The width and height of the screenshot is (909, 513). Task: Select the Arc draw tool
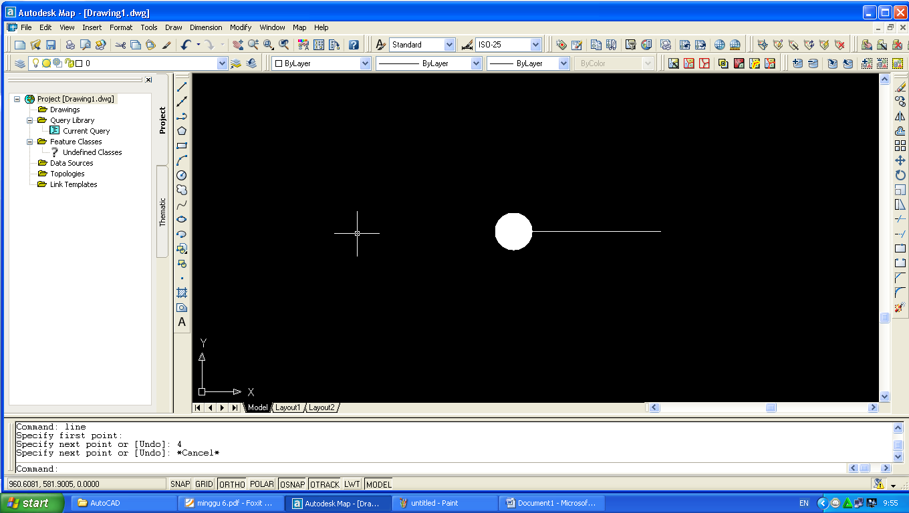(182, 160)
